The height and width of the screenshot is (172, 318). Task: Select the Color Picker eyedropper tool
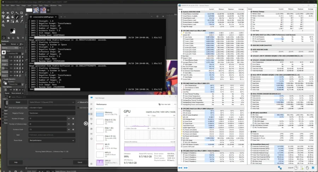click(22, 21)
